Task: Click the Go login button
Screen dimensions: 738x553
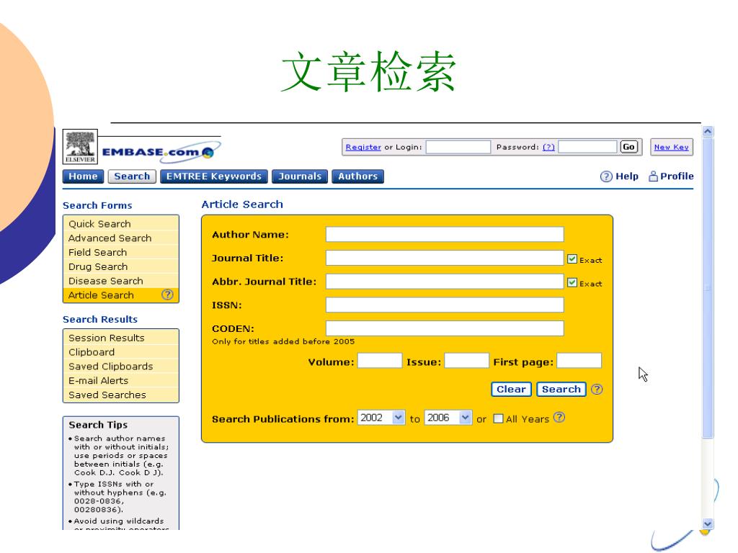Action: coord(628,147)
